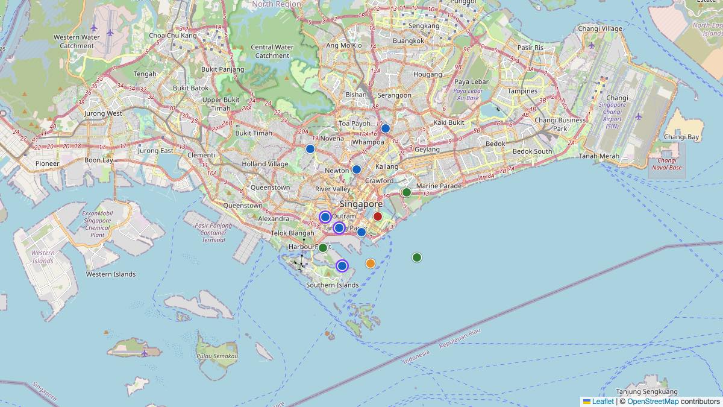723x407 pixels.
Task: Select the blue marker west of Novena
Action: coord(310,149)
